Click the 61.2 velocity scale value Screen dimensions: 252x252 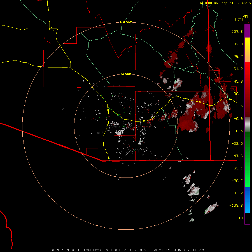238,69
